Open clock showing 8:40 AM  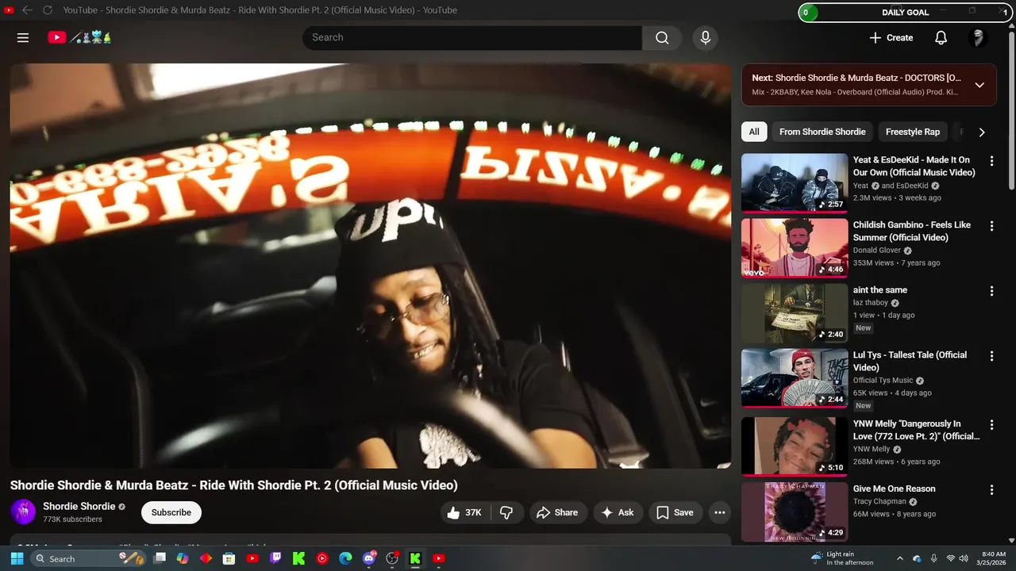point(993,558)
